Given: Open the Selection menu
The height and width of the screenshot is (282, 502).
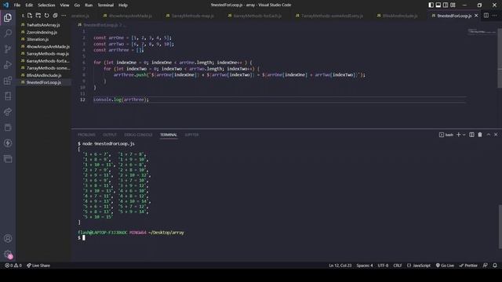Looking at the screenshot, I should tap(46, 5).
